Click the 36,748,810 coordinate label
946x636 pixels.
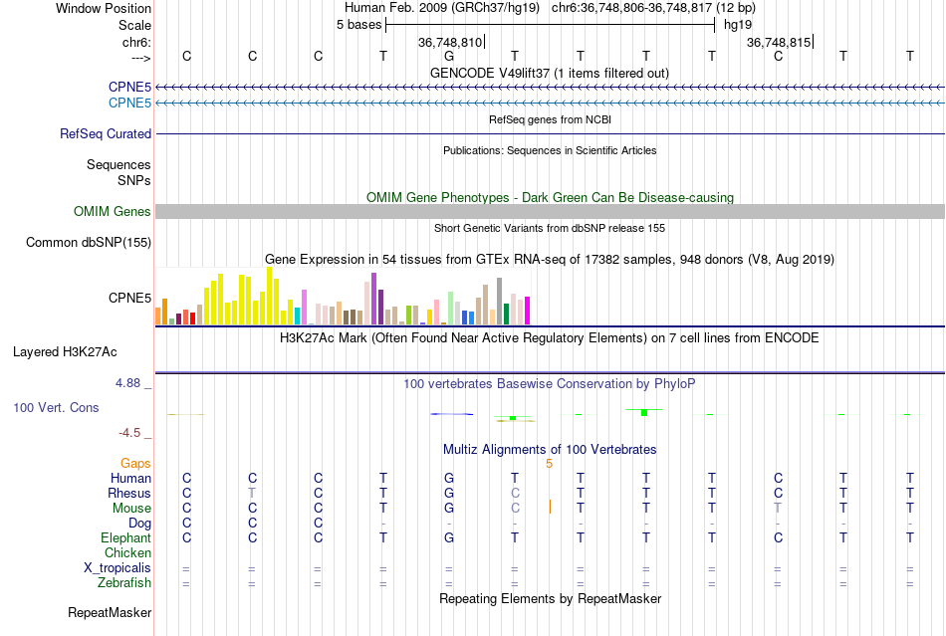click(x=450, y=42)
